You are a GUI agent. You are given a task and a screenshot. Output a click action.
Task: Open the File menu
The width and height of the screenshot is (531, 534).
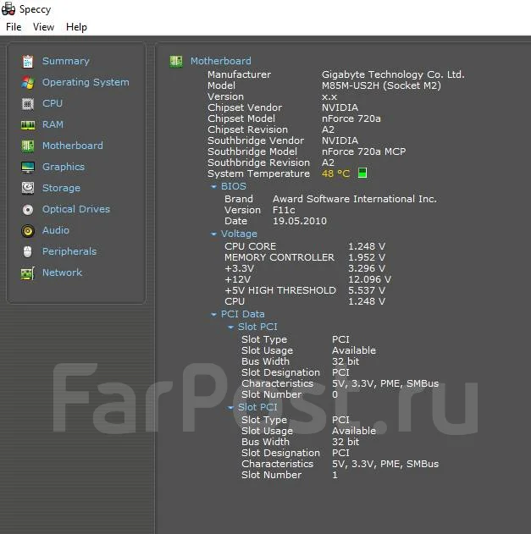14,27
